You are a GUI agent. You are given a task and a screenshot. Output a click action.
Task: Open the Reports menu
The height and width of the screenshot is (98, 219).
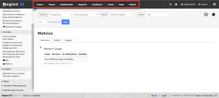pyautogui.click(x=82, y=4)
